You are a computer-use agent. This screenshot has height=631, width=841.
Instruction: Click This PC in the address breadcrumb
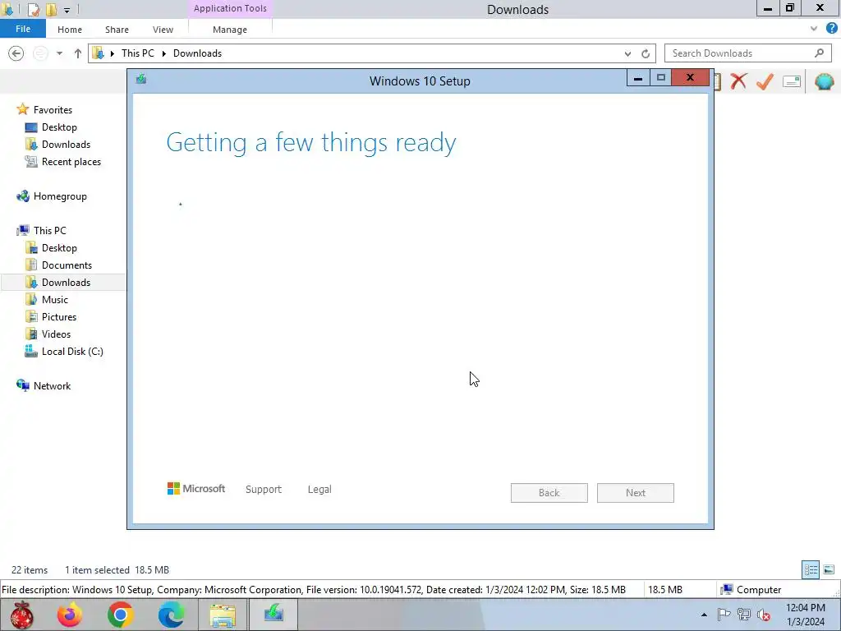pos(138,53)
